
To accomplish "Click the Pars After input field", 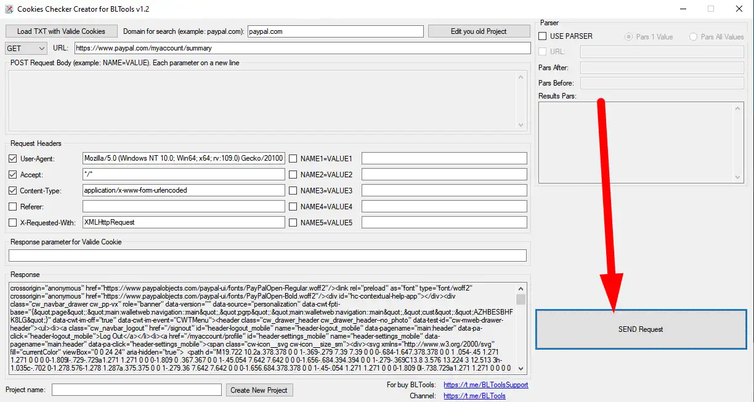I will click(x=662, y=68).
